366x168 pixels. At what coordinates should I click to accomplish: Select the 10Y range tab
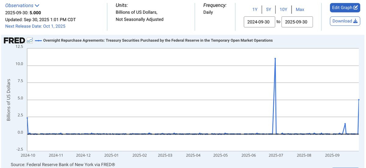(x=283, y=9)
